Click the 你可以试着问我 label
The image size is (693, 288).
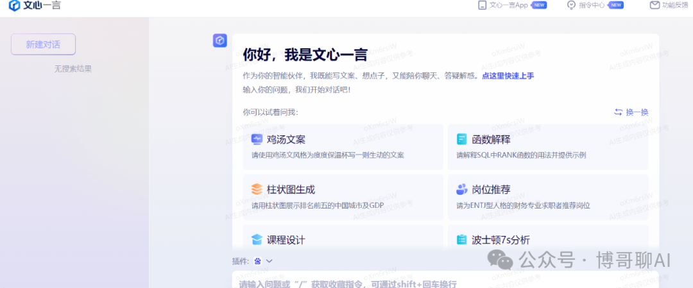point(271,112)
